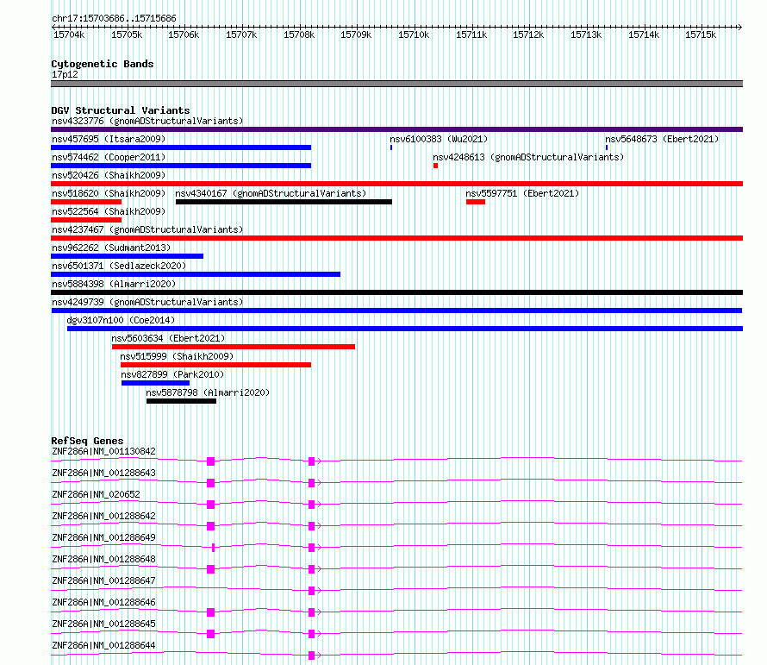This screenshot has width=767, height=665.
Task: Open nsv515999 (Shaikh2009) label
Action: (177, 356)
